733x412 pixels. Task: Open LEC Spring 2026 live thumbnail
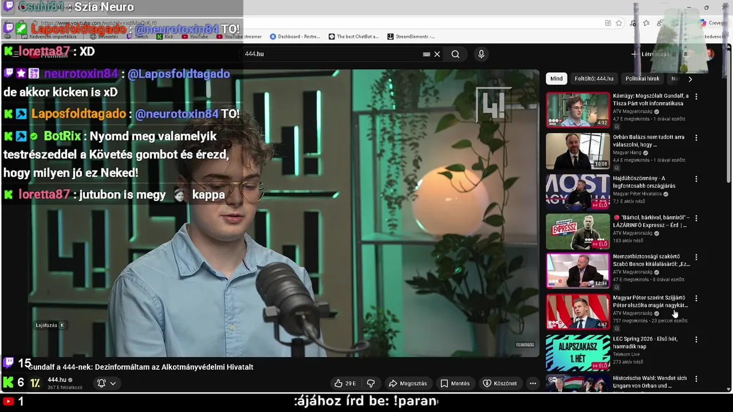pyautogui.click(x=578, y=352)
